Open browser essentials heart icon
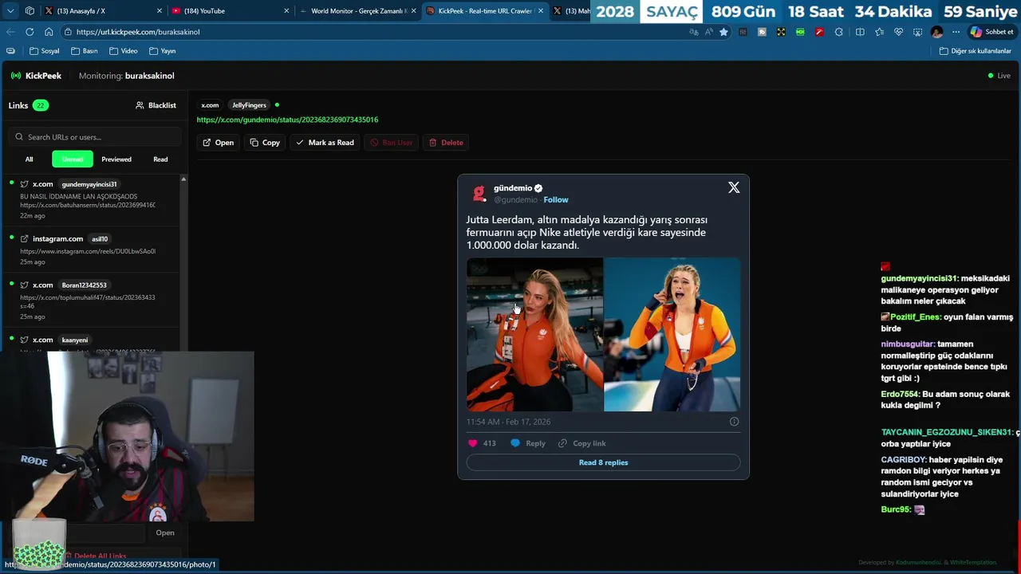1021x574 pixels. click(x=898, y=32)
